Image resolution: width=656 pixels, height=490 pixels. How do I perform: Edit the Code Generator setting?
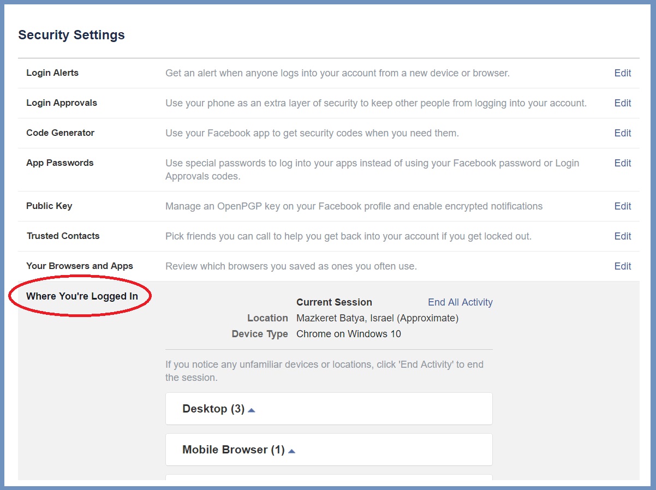[622, 133]
